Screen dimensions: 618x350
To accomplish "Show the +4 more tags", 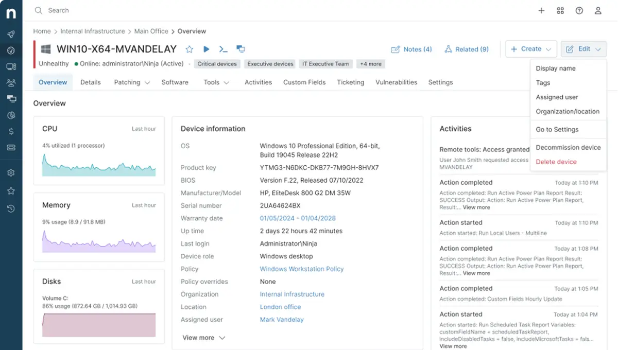I will [371, 64].
